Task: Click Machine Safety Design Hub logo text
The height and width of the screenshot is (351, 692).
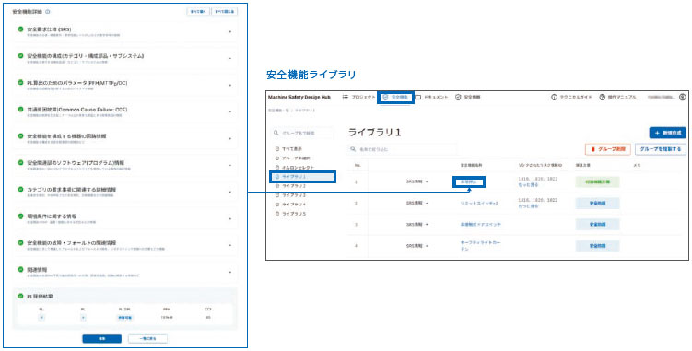Action: click(299, 97)
